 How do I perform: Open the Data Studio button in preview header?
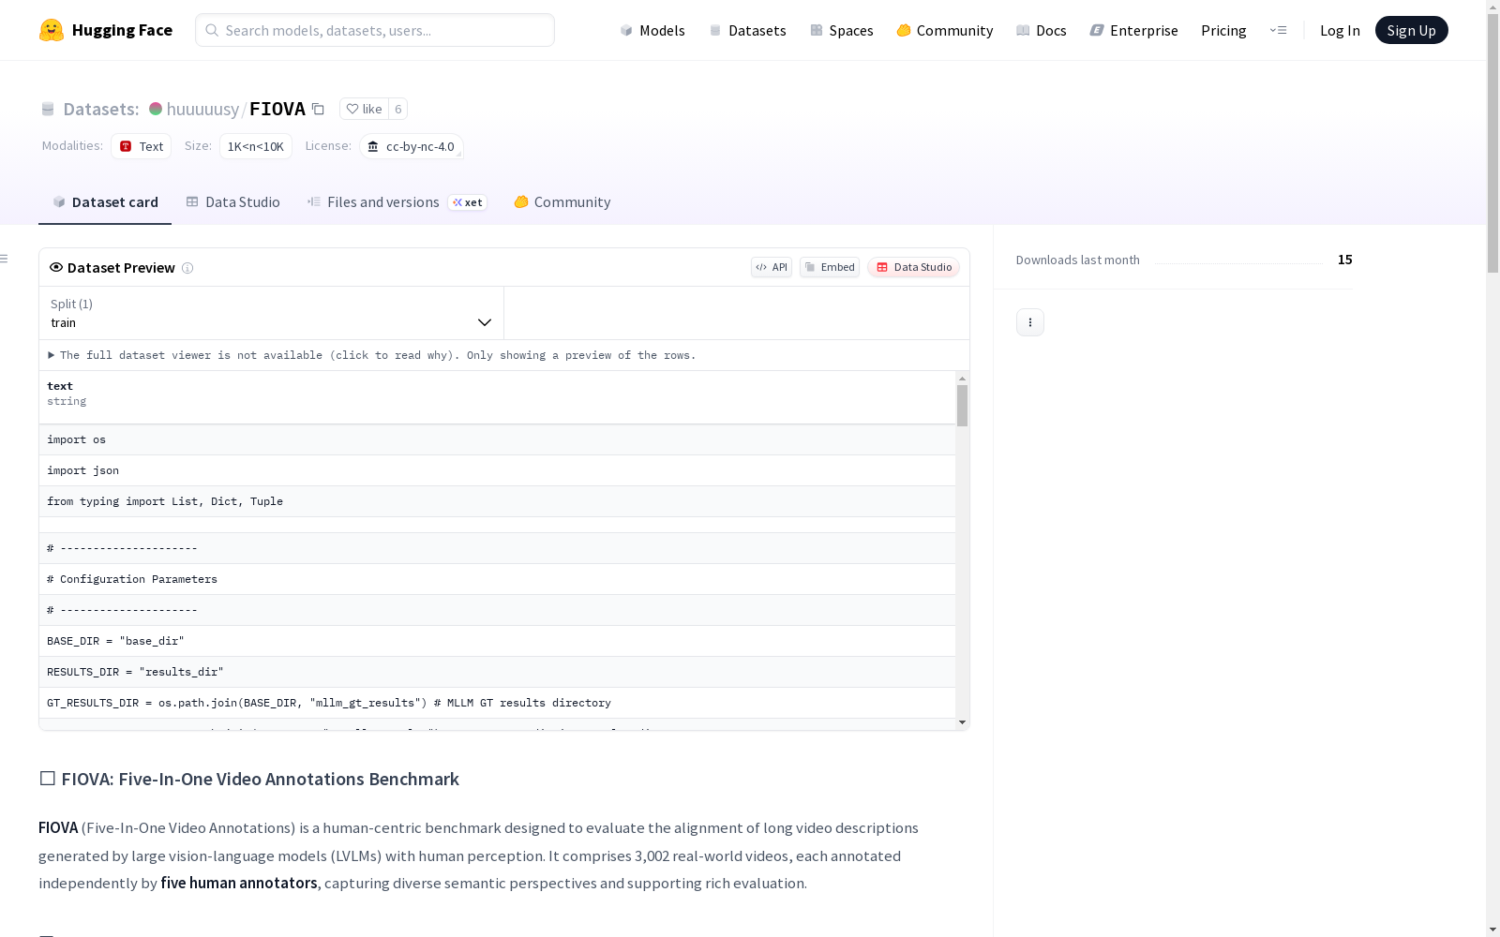(914, 267)
